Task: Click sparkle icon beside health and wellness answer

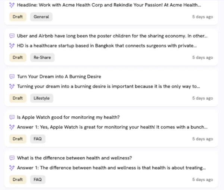Action: (12, 168)
